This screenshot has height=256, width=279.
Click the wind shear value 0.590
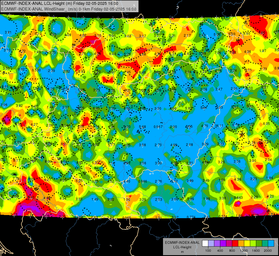point(36,70)
